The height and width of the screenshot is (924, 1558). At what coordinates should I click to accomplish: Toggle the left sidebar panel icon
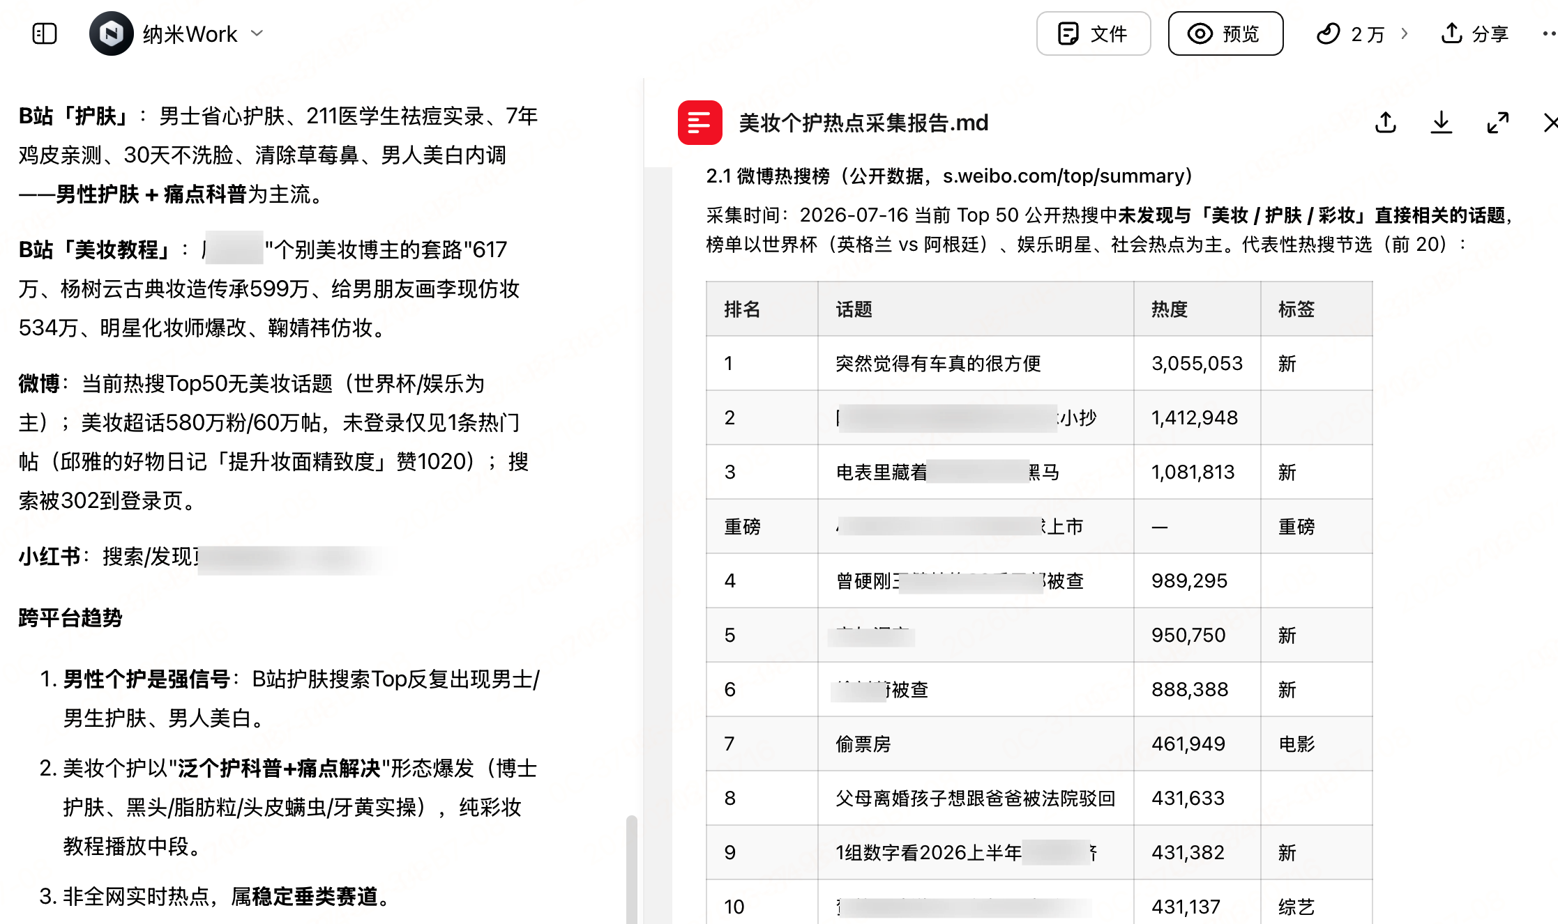(x=45, y=33)
